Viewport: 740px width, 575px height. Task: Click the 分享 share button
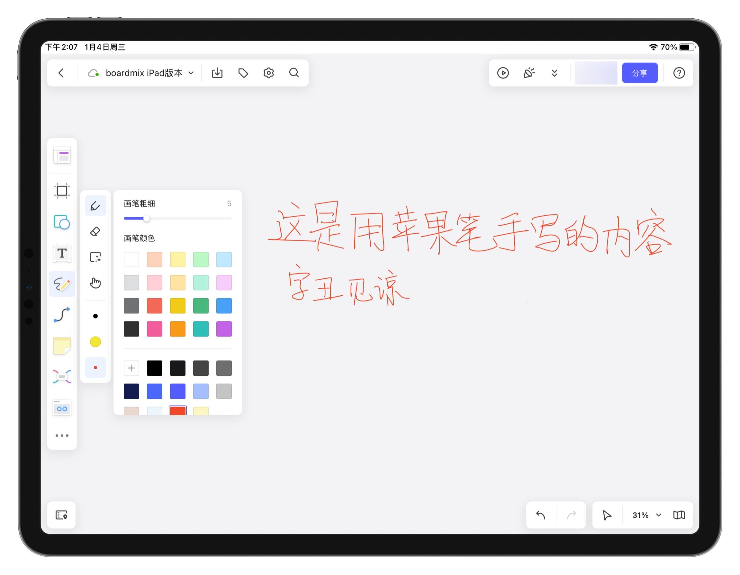pyautogui.click(x=640, y=73)
